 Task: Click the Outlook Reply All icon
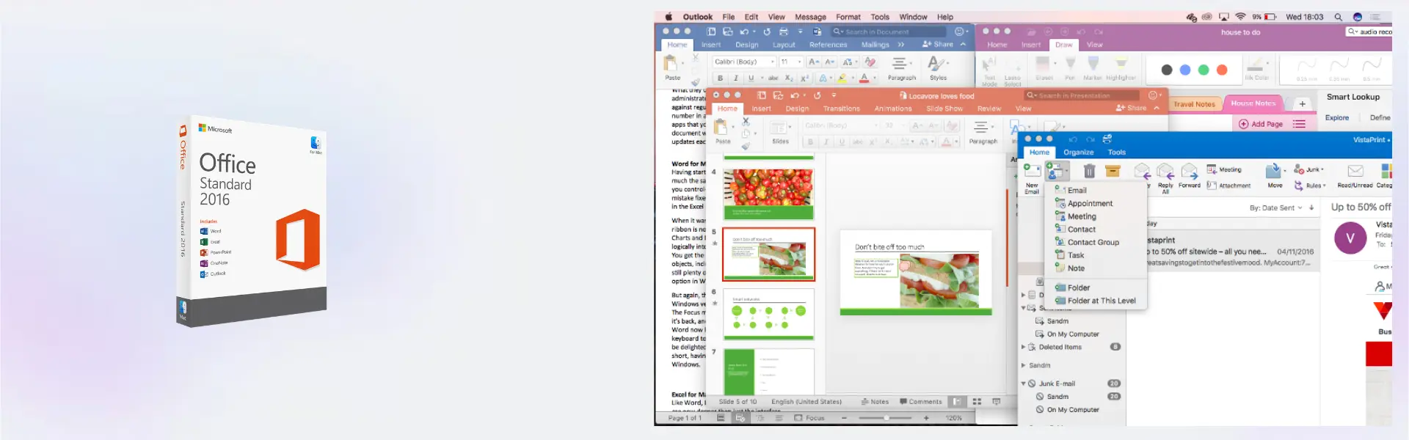point(1165,172)
